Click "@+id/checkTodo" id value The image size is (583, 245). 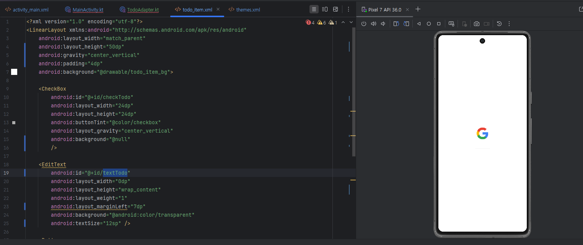tap(109, 97)
